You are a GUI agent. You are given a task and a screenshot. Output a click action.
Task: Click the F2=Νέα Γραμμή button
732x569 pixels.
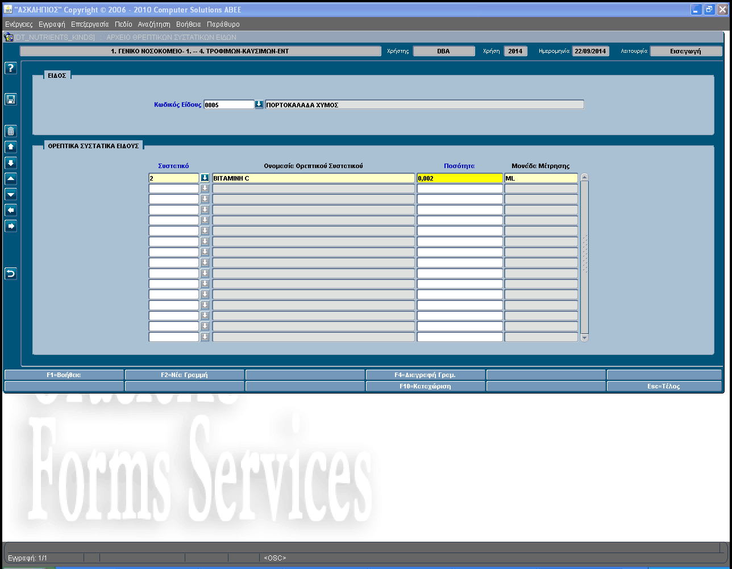pos(184,375)
